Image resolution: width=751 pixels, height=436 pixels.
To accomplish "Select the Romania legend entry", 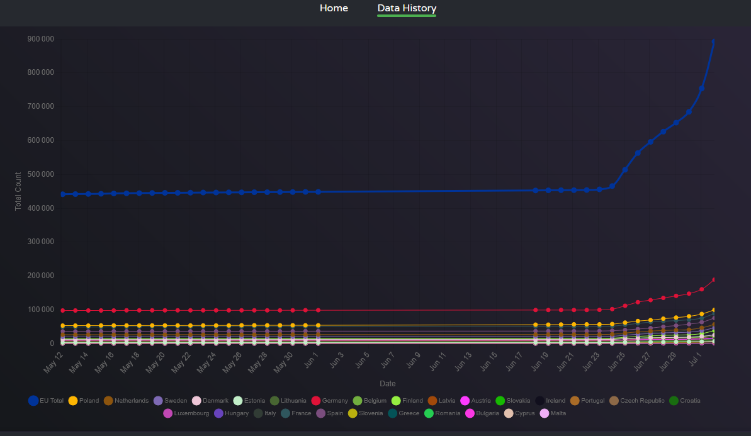I will (442, 413).
